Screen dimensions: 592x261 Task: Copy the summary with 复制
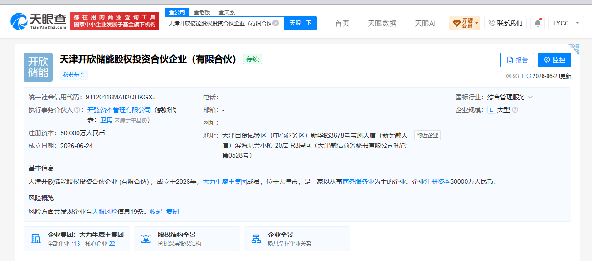click(x=172, y=212)
